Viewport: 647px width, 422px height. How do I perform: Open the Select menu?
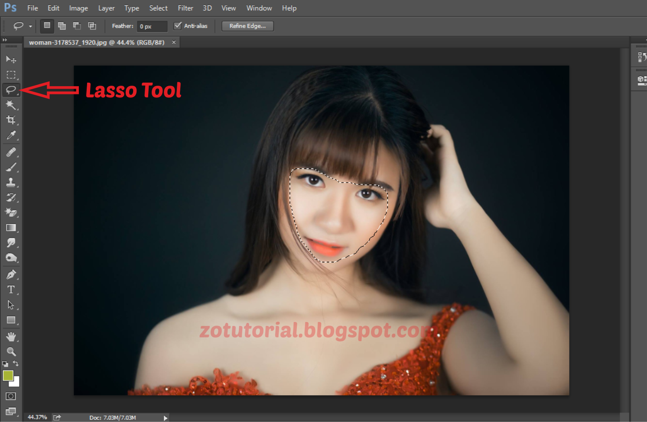(x=158, y=8)
